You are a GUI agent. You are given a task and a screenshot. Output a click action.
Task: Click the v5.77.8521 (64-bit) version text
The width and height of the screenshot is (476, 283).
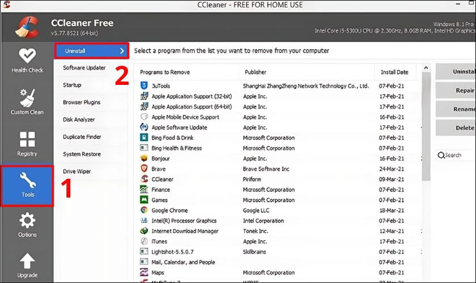point(74,33)
